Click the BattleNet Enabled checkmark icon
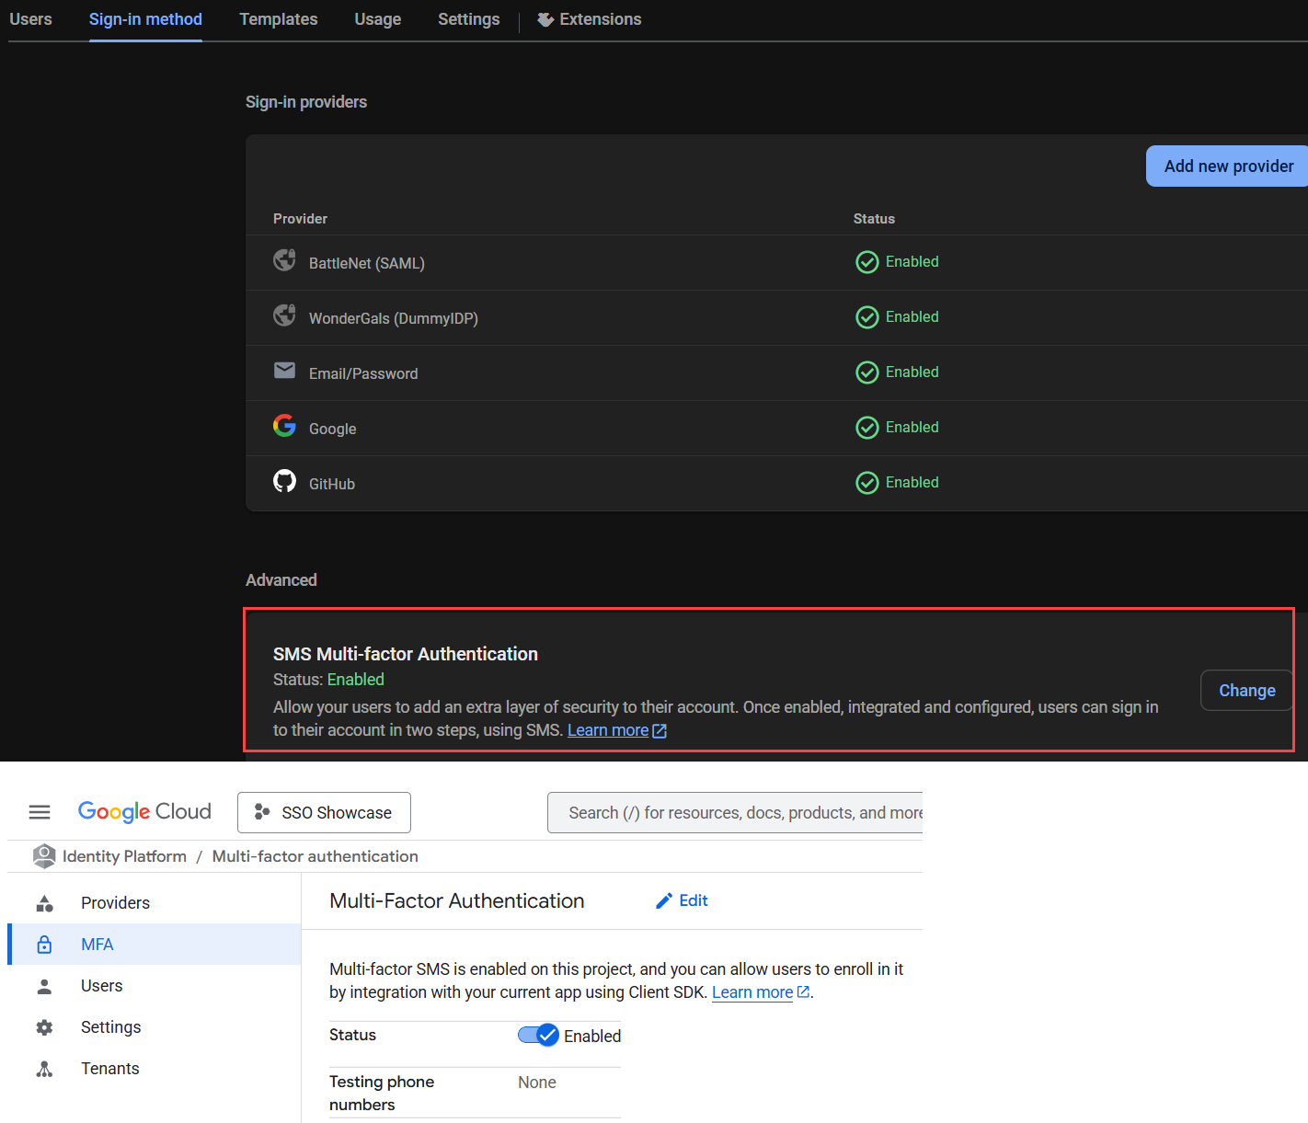1308x1123 pixels. (866, 262)
